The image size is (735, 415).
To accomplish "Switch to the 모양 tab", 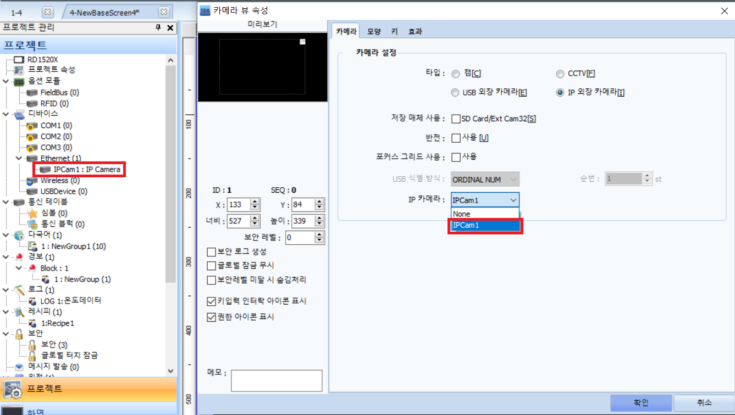I will (x=374, y=32).
